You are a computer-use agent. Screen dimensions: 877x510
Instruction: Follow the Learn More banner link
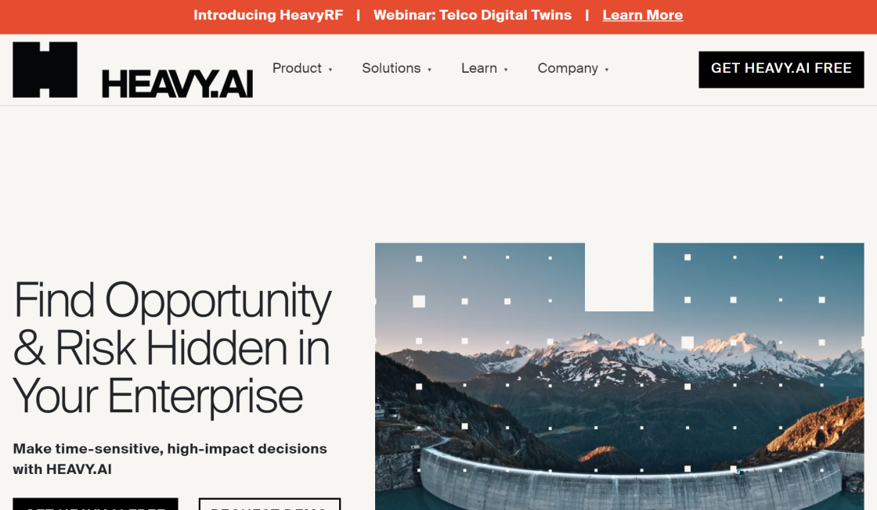[643, 15]
